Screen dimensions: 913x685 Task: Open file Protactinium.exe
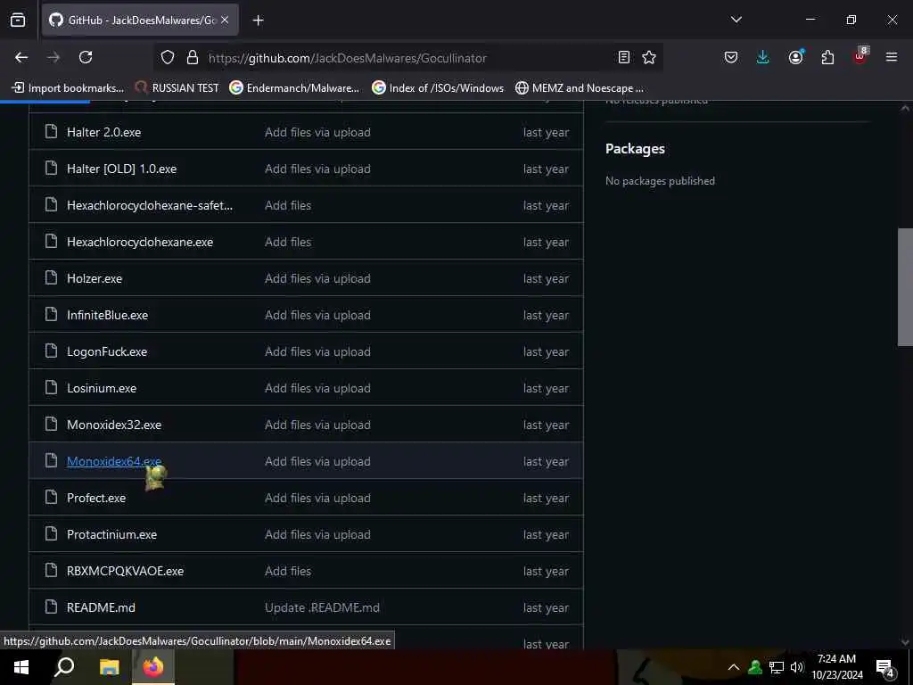click(x=111, y=534)
